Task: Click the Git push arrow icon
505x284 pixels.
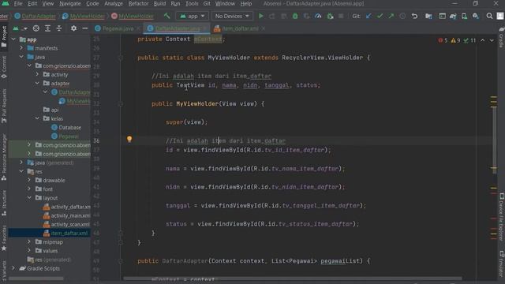Action: tap(391, 16)
